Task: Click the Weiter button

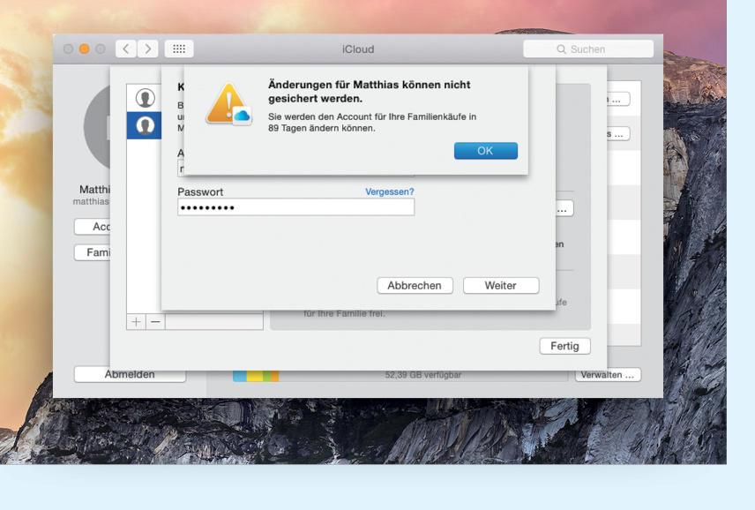Action: point(501,286)
